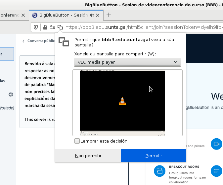Click the settings gear in the user list
The image size is (223, 185).
[x=11, y=94]
